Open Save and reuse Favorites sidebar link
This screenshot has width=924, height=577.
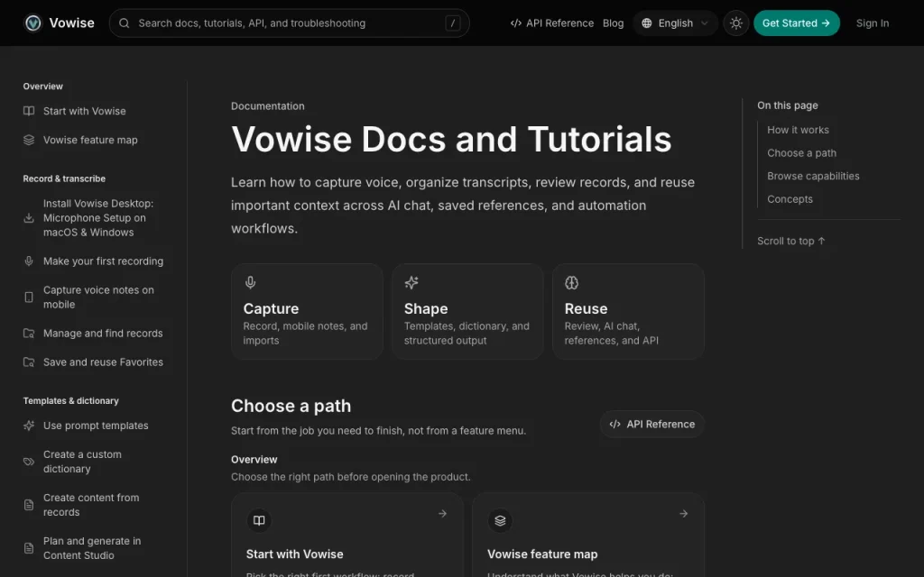[103, 362]
